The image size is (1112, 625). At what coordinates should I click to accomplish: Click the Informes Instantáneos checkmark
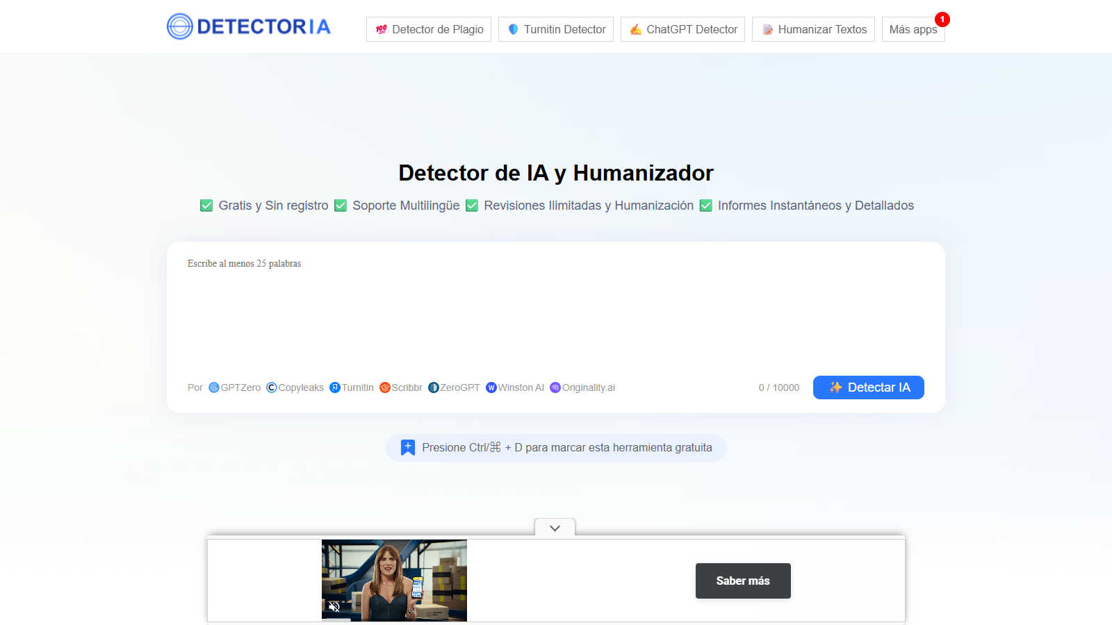click(706, 206)
